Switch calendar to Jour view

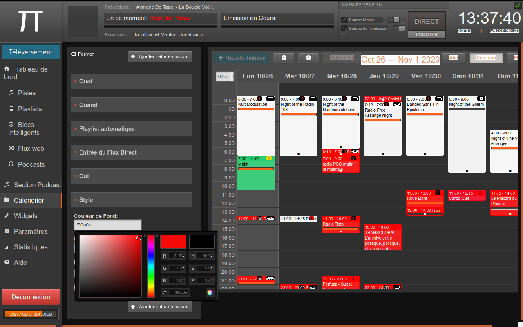point(453,58)
